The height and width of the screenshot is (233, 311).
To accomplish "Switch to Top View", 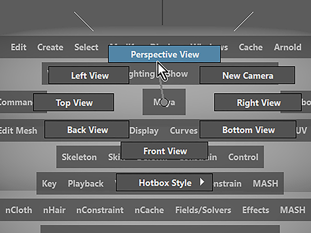I will [x=73, y=102].
